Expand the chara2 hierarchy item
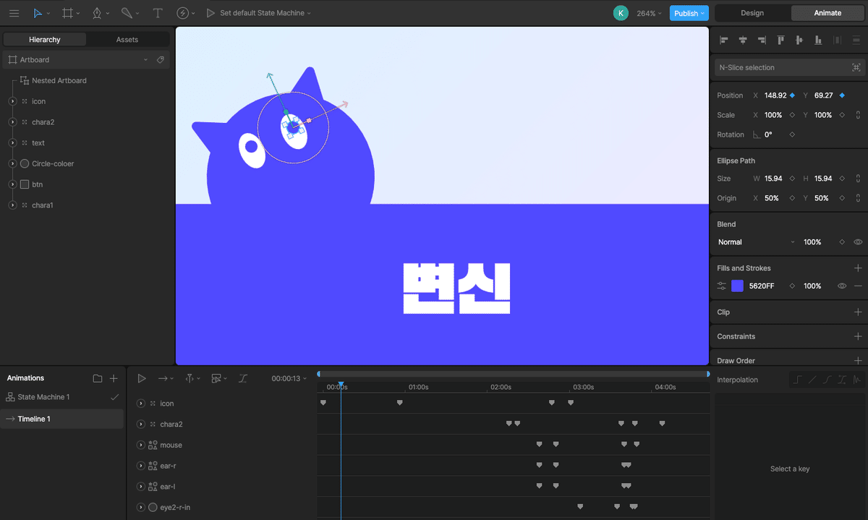Viewport: 868px width, 520px height. pos(13,122)
